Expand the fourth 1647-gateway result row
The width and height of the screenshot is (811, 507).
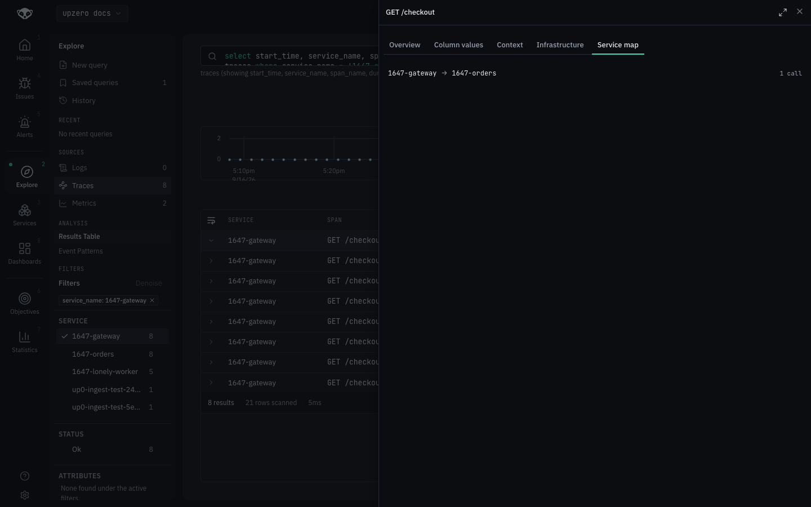coord(211,301)
